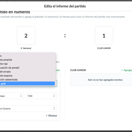Expand the player selector showing Cesena
This screenshot has width=132, height=132.
[x=29, y=108]
